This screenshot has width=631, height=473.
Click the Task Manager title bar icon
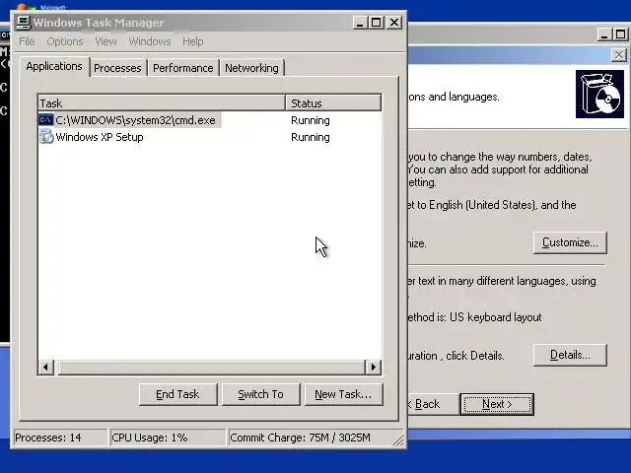[x=24, y=22]
